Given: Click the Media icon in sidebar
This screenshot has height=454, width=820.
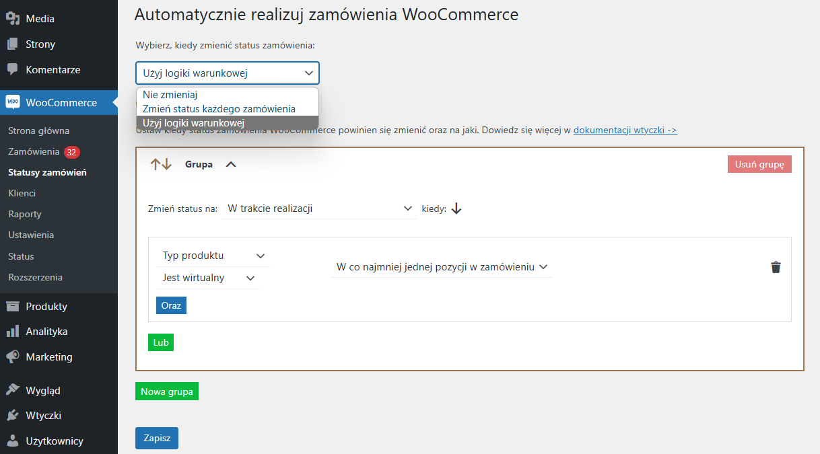Looking at the screenshot, I should pos(12,19).
